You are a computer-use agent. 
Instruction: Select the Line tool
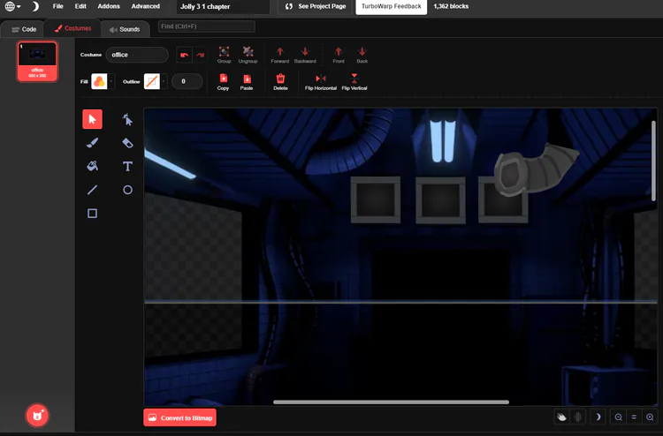click(x=92, y=190)
